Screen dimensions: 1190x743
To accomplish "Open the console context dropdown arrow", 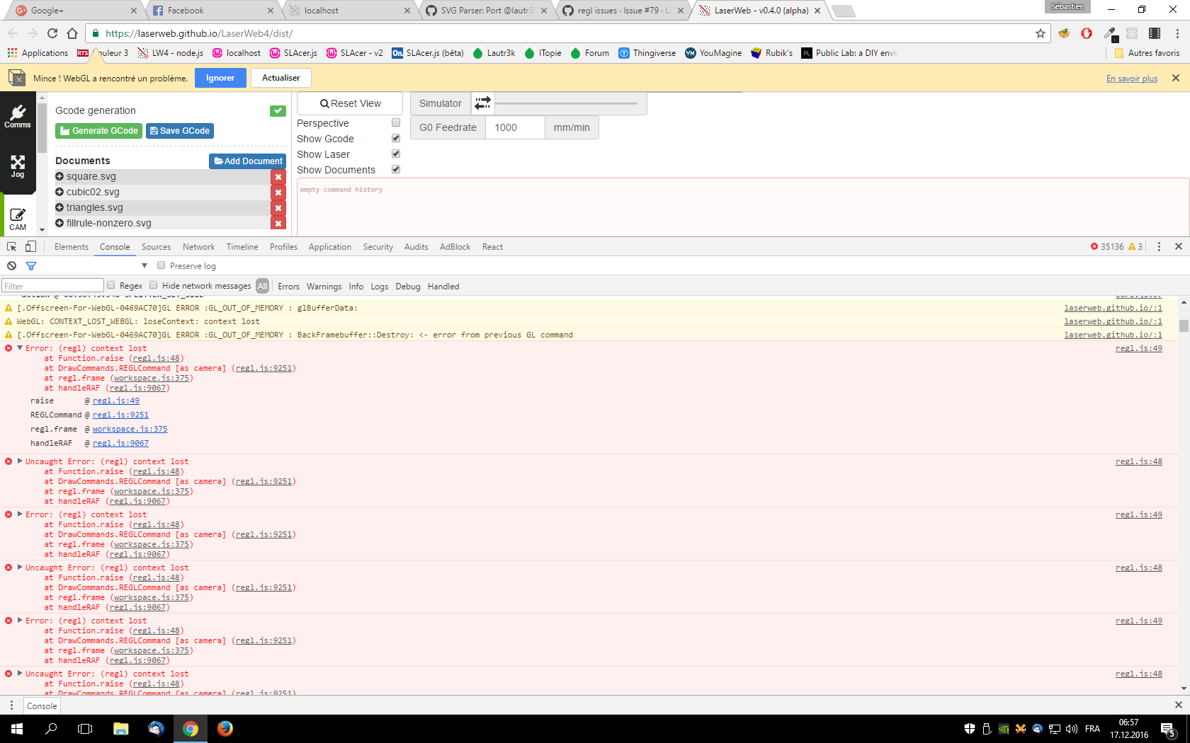I will [144, 266].
